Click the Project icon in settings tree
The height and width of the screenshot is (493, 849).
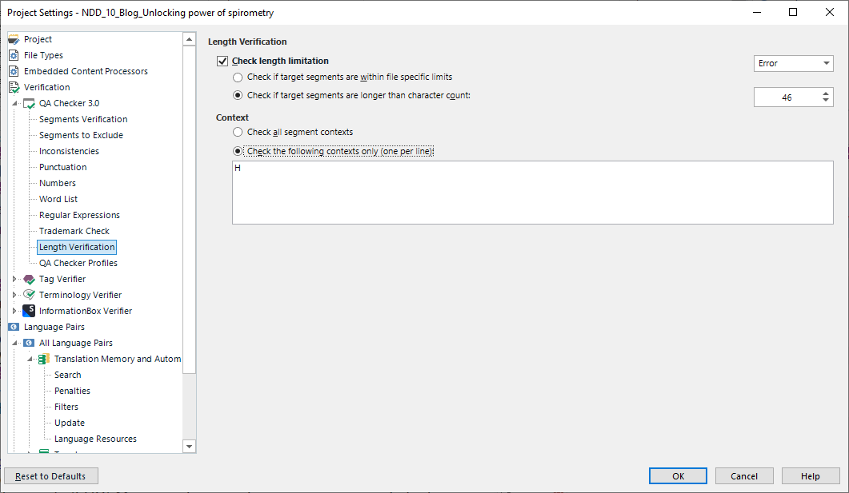(14, 39)
